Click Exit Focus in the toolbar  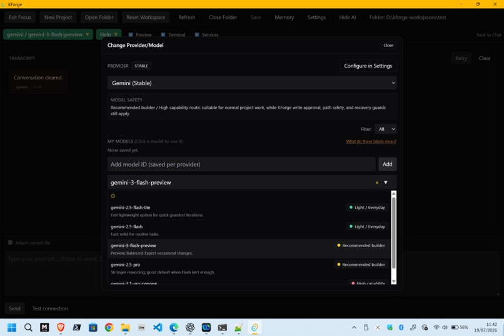[x=20, y=18]
